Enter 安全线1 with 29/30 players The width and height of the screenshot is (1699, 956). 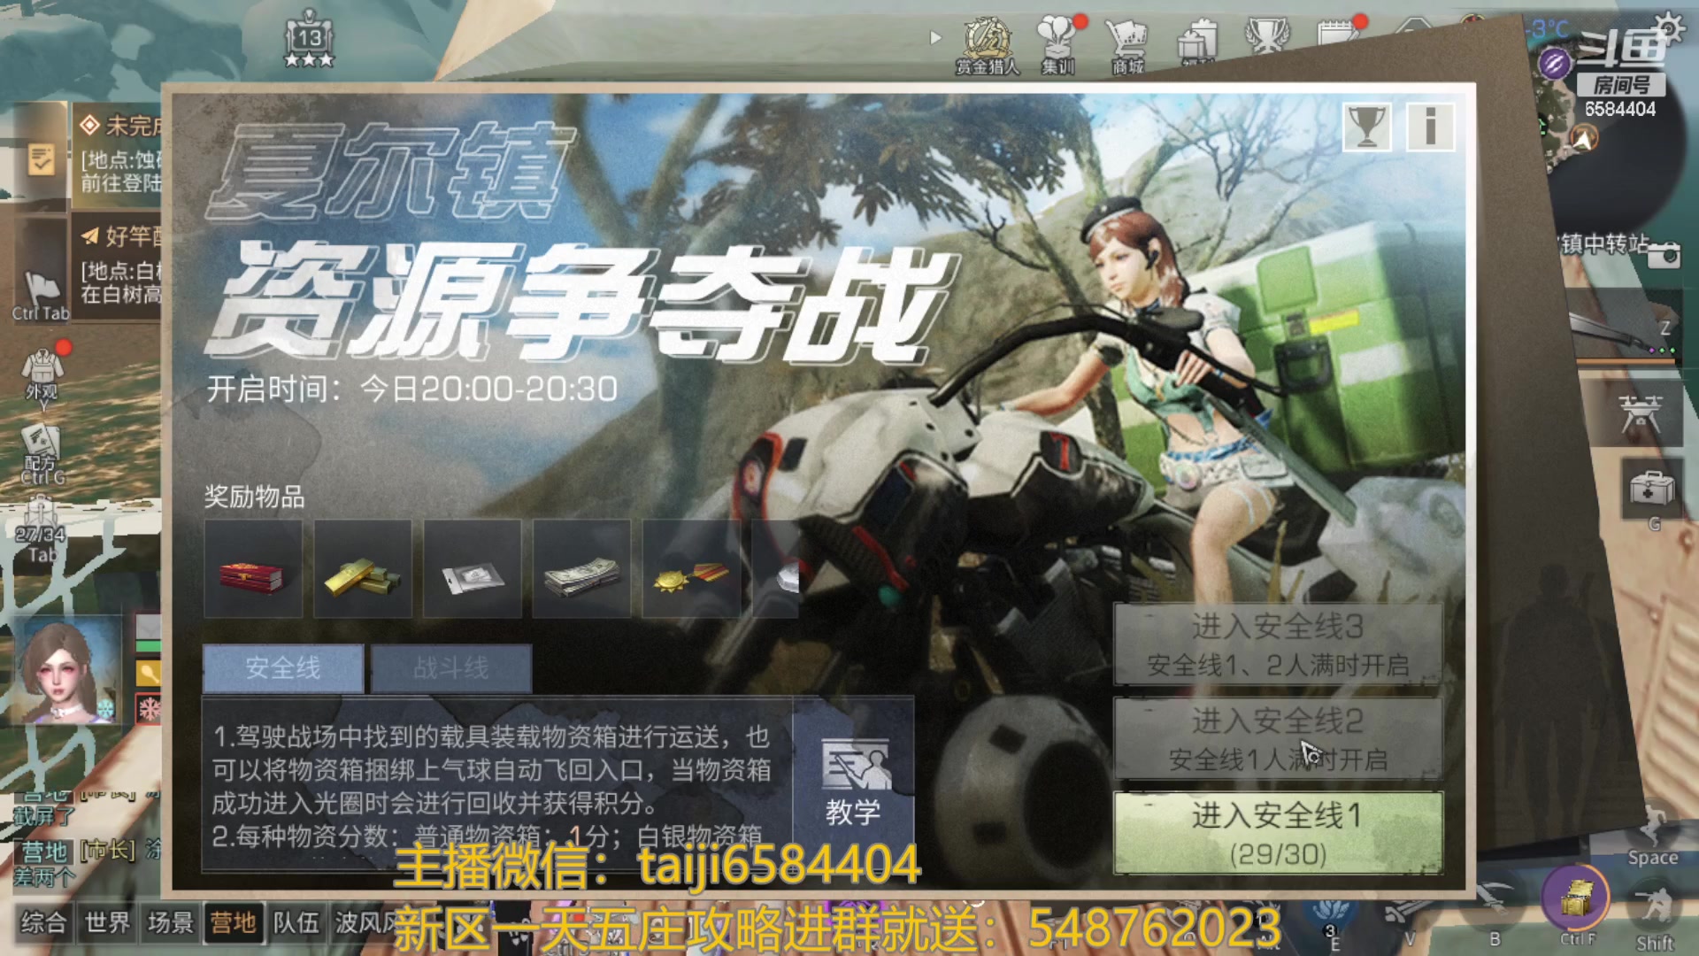pyautogui.click(x=1278, y=833)
